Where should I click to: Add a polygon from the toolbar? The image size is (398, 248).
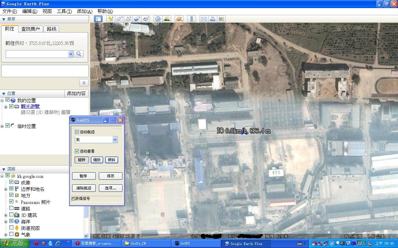click(119, 19)
